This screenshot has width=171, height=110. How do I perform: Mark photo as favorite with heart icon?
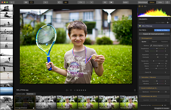71,90
